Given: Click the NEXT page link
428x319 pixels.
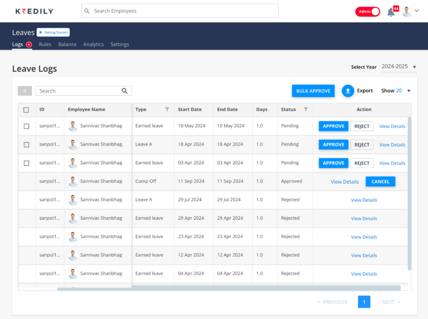Looking at the screenshot, I should click(391, 302).
